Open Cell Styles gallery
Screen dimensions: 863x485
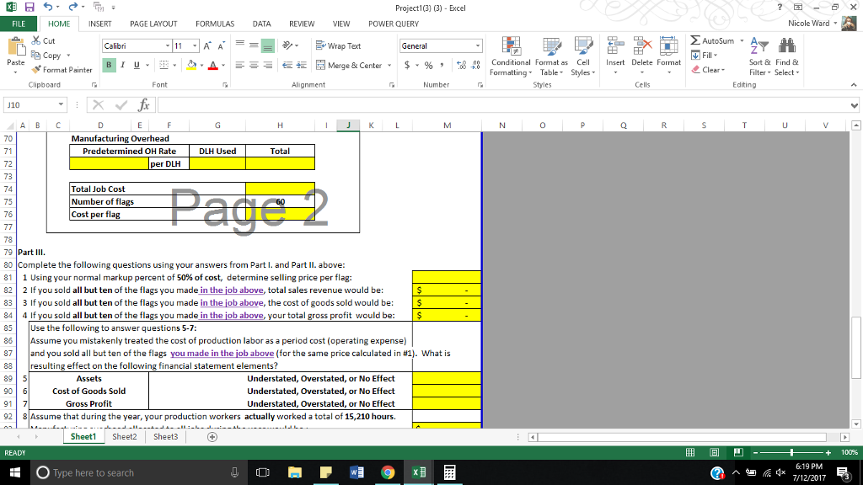tap(583, 56)
